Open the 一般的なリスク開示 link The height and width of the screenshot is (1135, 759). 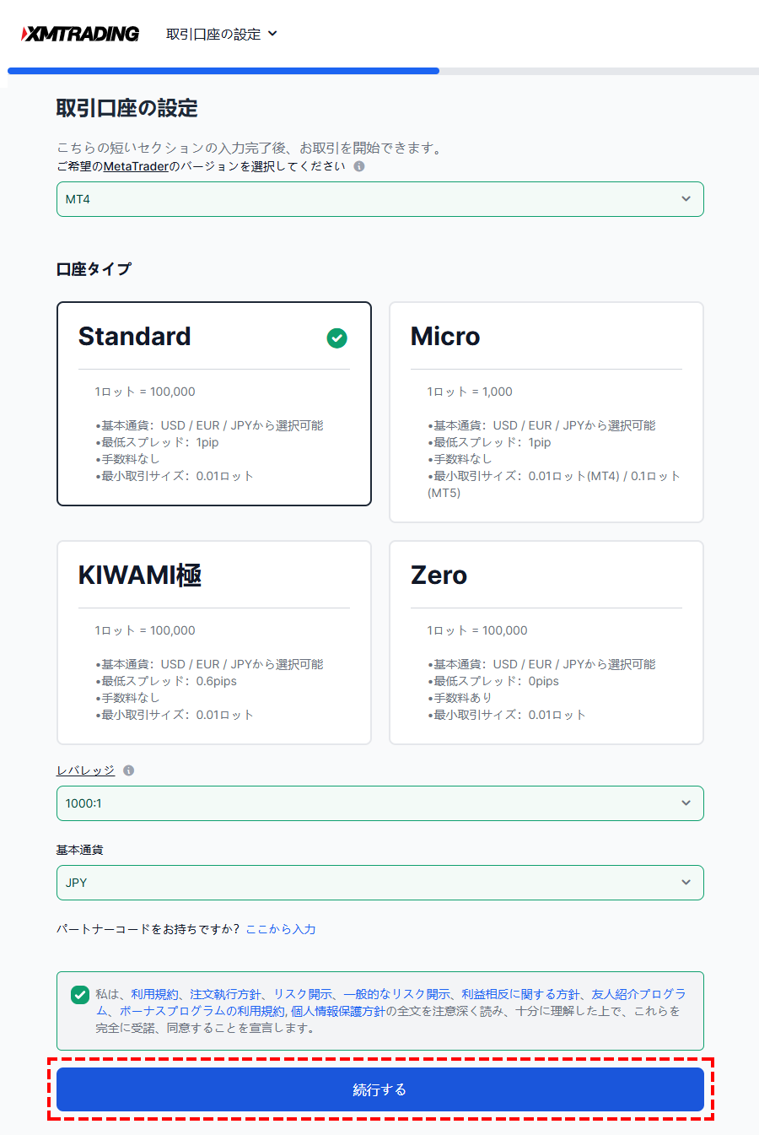coord(396,994)
